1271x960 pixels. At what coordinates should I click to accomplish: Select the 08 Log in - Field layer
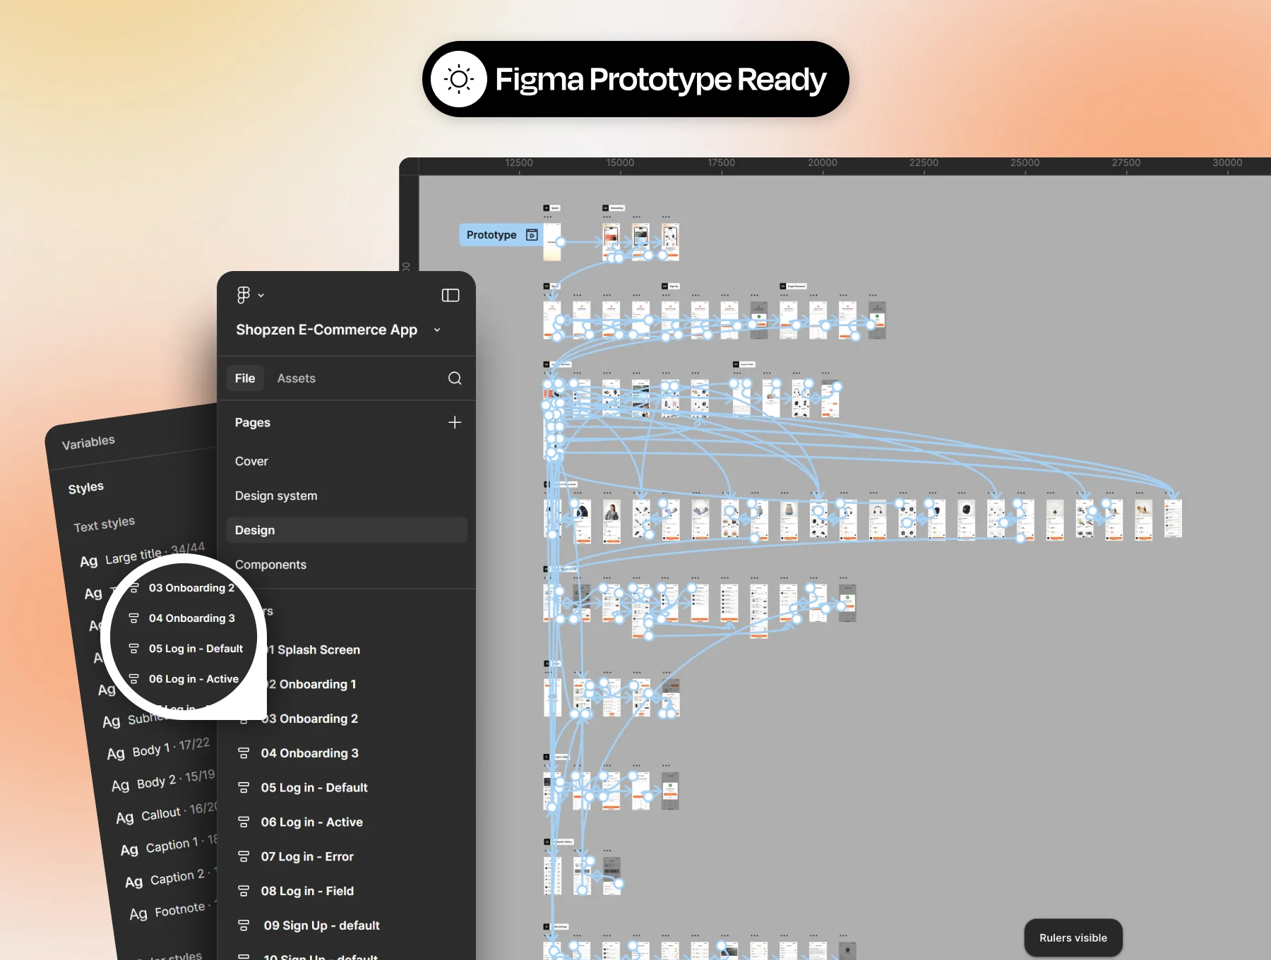point(307,892)
